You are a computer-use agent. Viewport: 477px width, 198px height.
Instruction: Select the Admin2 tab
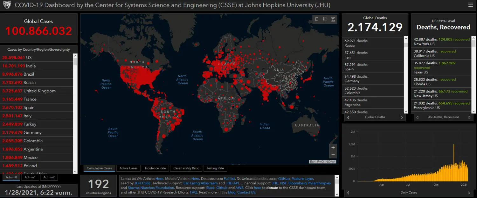[x=49, y=177]
